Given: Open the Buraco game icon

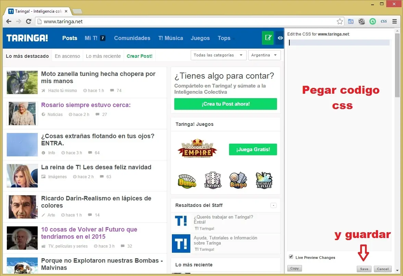Looking at the screenshot, I should pyautogui.click(x=187, y=181).
